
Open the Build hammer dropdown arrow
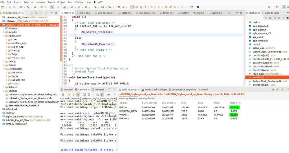31,7
